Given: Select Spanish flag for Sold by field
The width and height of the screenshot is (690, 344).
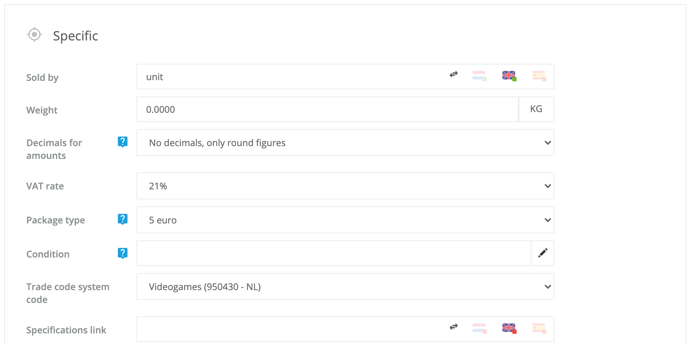Looking at the screenshot, I should click(x=539, y=76).
